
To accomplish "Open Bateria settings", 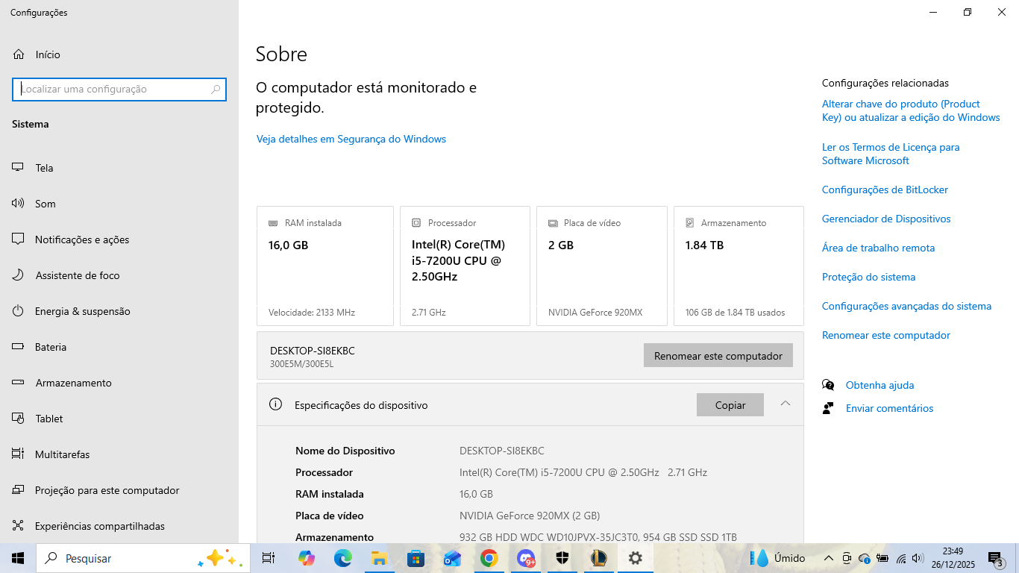I will click(119, 347).
